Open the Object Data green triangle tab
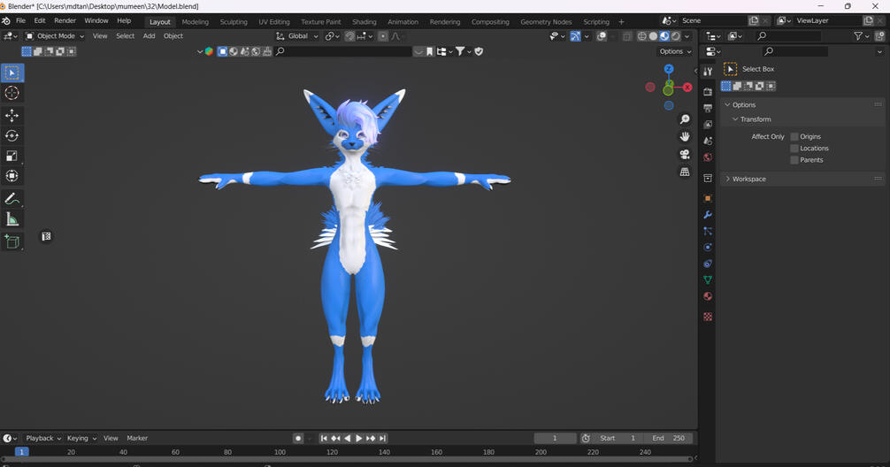The image size is (890, 467). click(x=708, y=279)
